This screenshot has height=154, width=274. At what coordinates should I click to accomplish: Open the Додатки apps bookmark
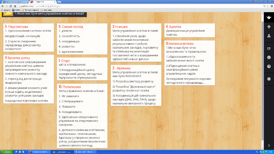point(6,10)
